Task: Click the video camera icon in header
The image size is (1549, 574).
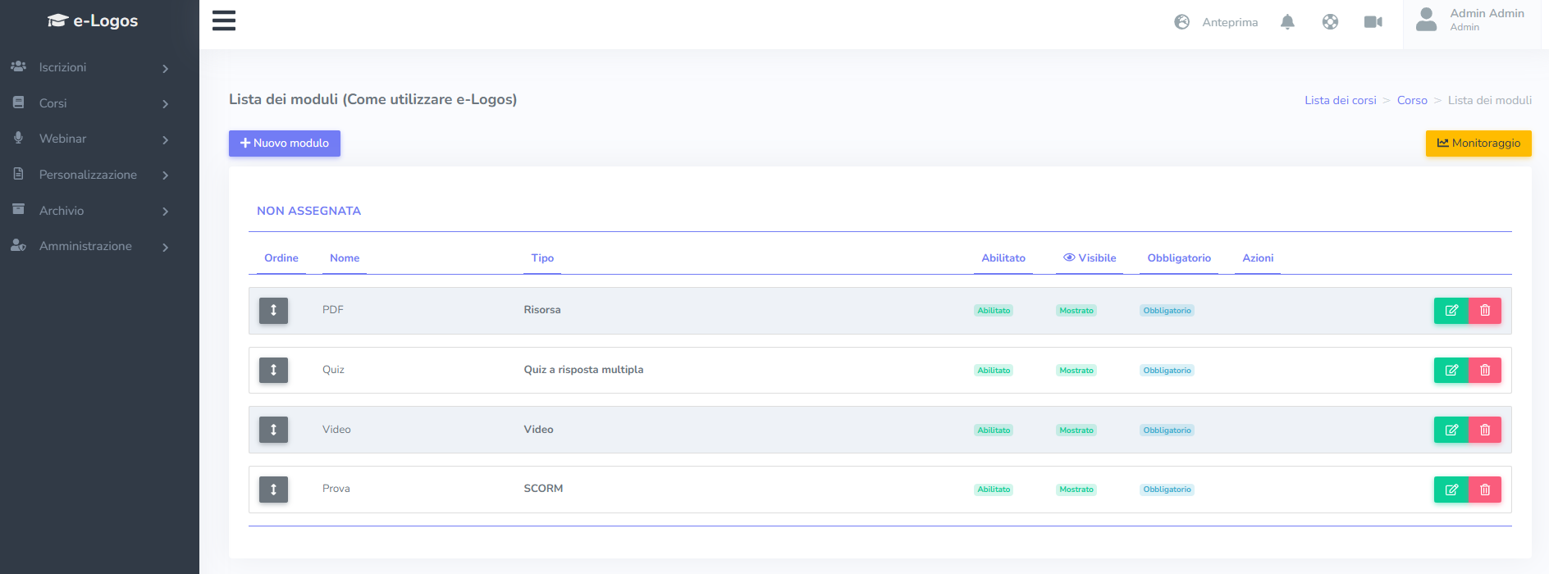Action: 1373,22
